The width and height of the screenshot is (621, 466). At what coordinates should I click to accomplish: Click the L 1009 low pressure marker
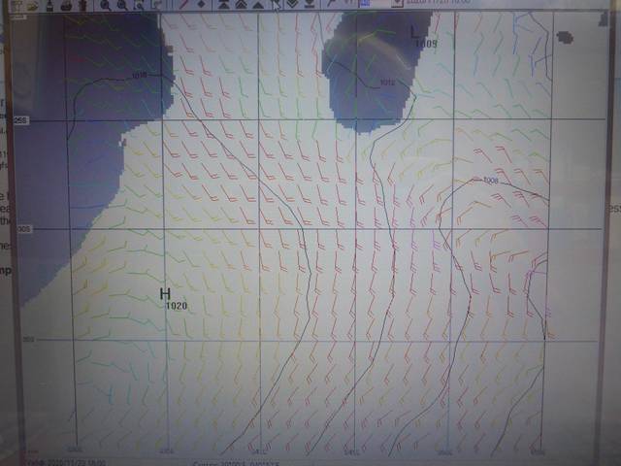tap(419, 36)
